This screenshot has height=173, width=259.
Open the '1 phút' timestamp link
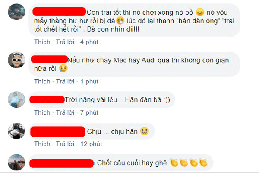(89, 82)
